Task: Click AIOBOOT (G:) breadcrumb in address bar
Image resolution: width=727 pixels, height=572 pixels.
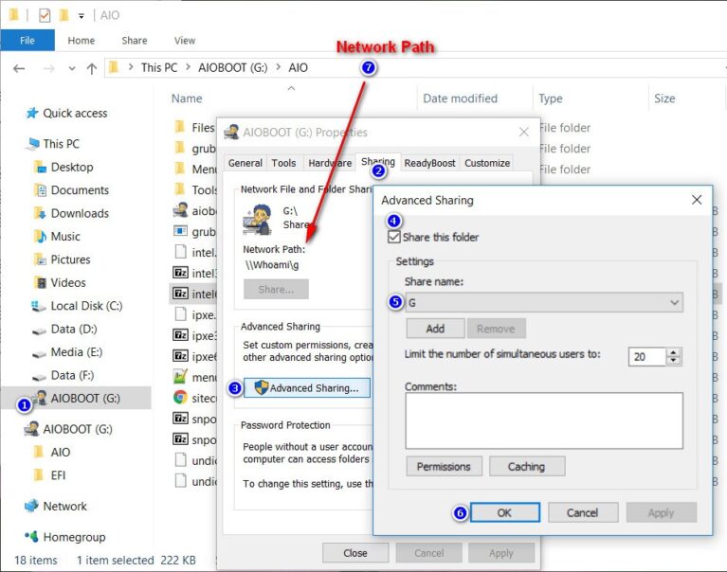Action: 233,67
